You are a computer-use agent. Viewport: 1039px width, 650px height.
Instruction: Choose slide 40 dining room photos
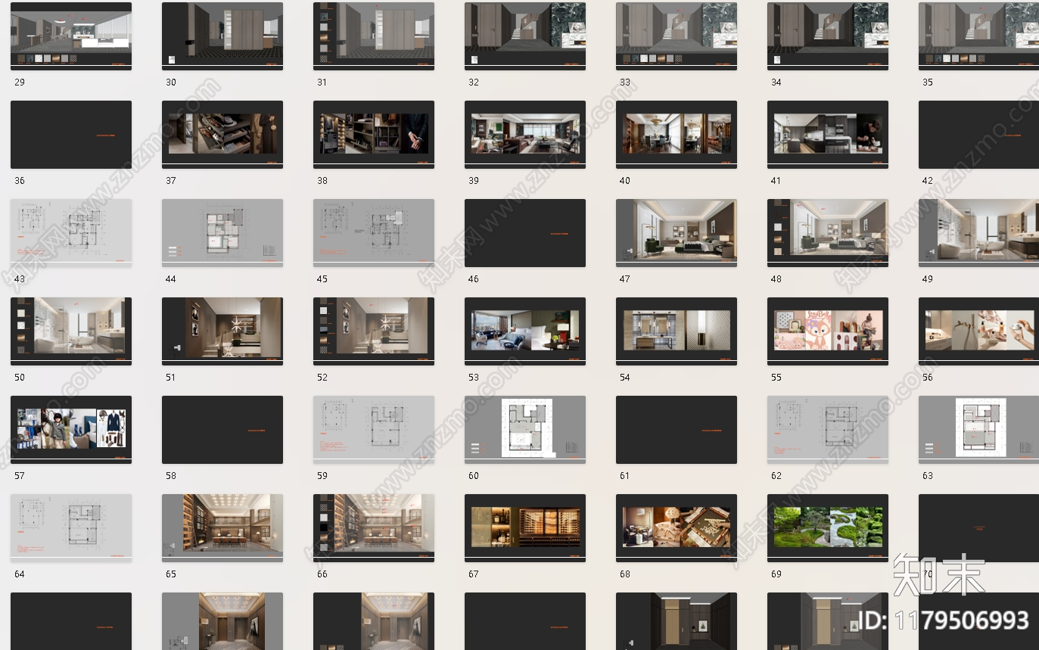pos(677,135)
